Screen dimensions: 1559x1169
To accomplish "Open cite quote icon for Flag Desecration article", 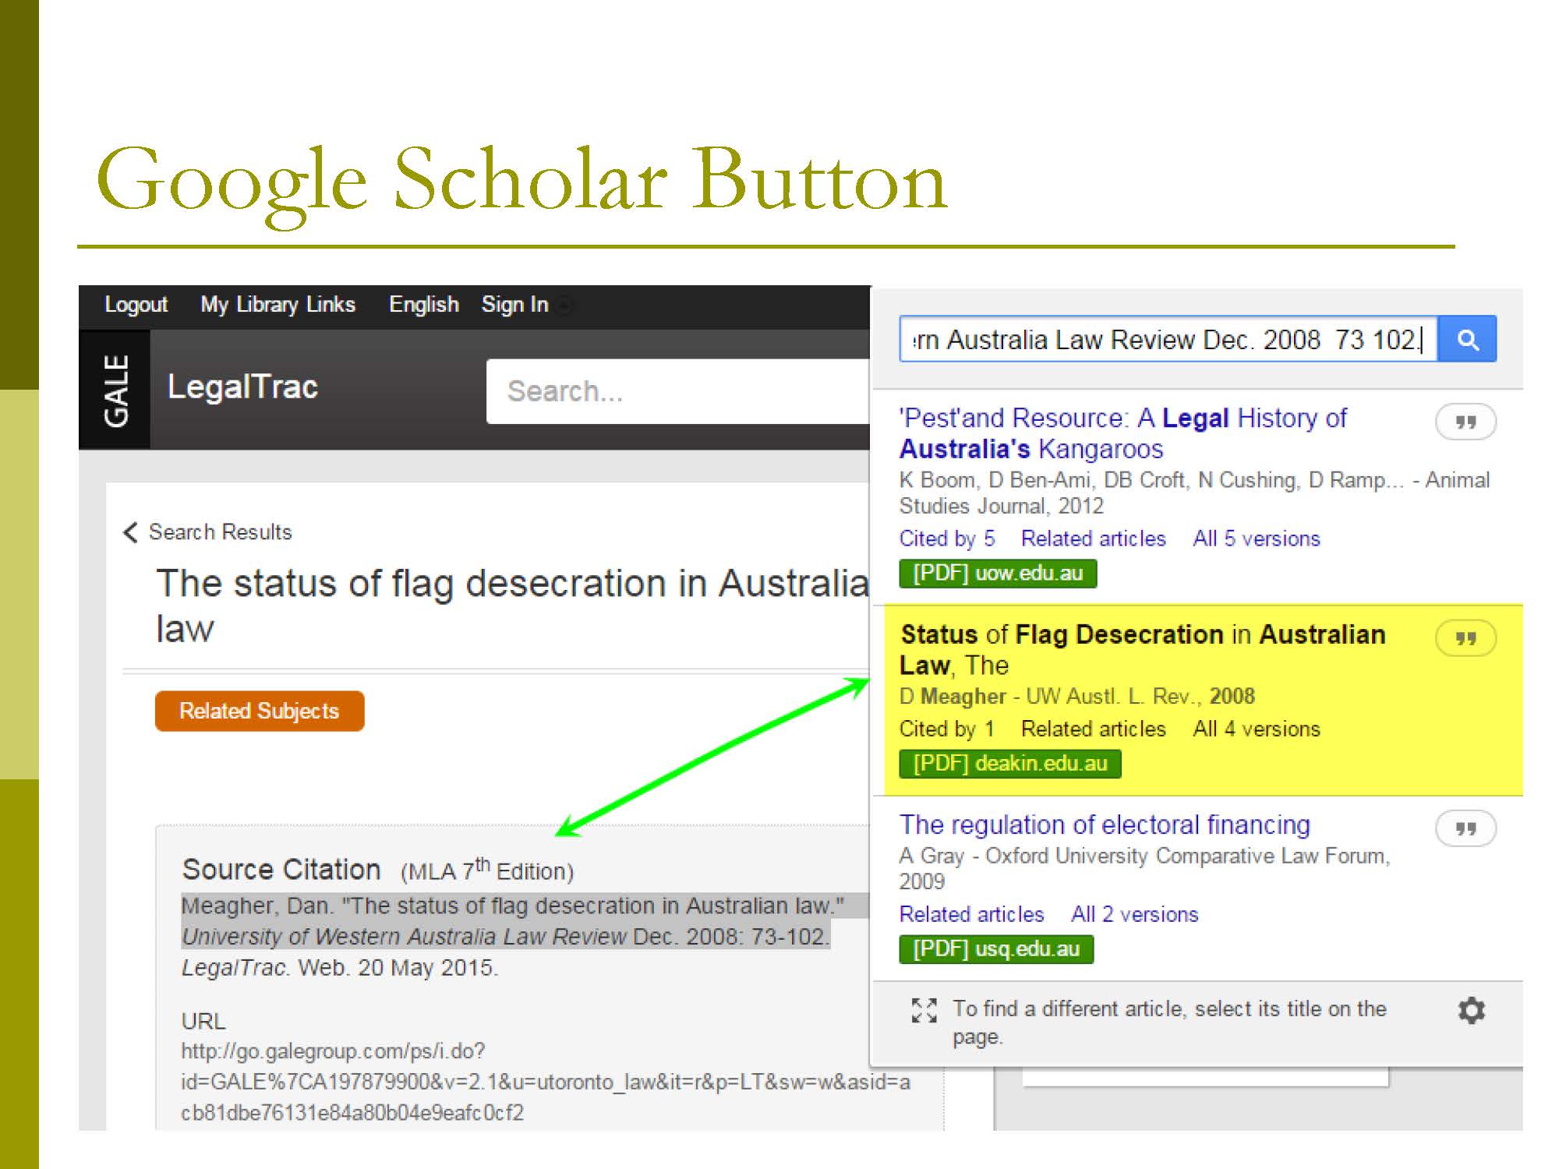I will pyautogui.click(x=1465, y=638).
